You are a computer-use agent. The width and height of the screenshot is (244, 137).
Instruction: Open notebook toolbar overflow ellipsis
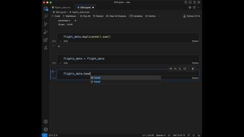click(x=159, y=16)
